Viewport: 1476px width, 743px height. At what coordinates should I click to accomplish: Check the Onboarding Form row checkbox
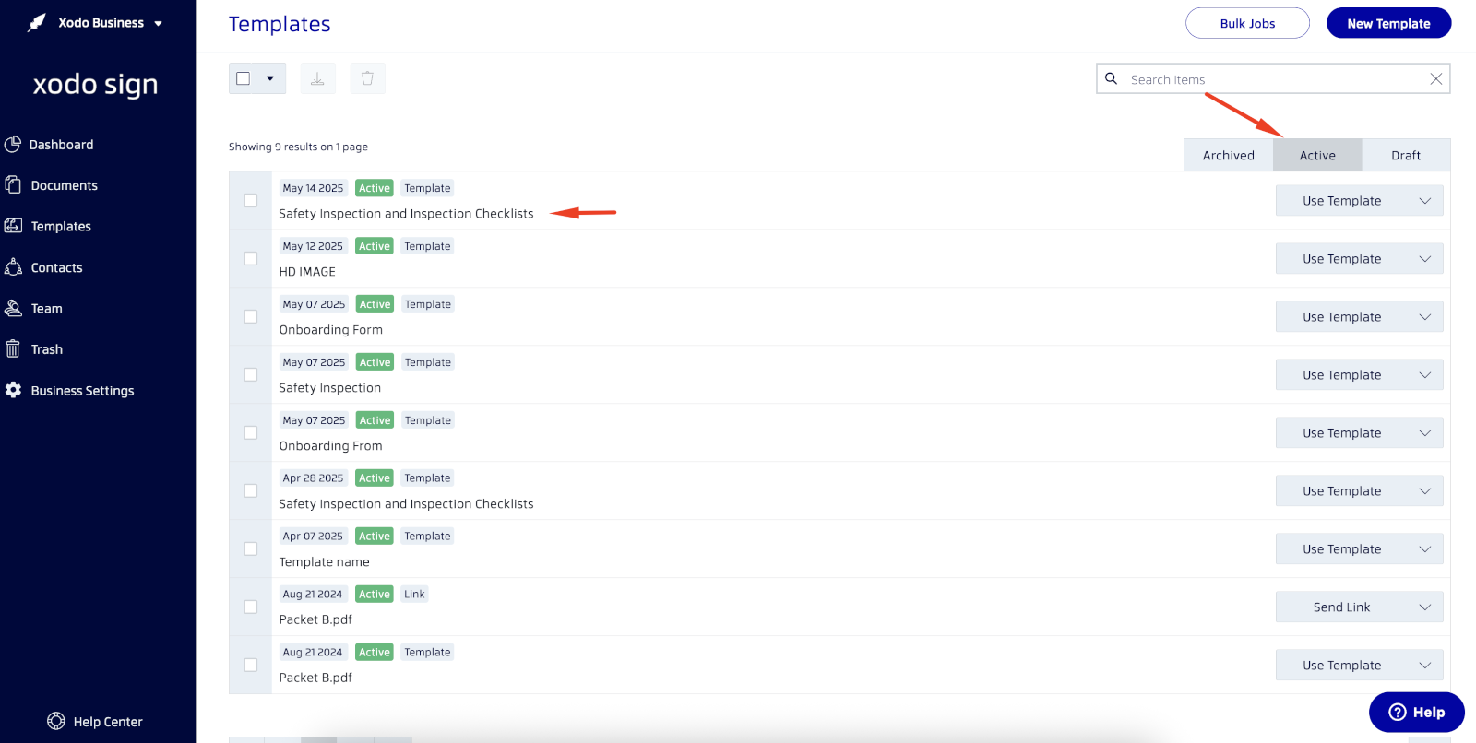(251, 317)
